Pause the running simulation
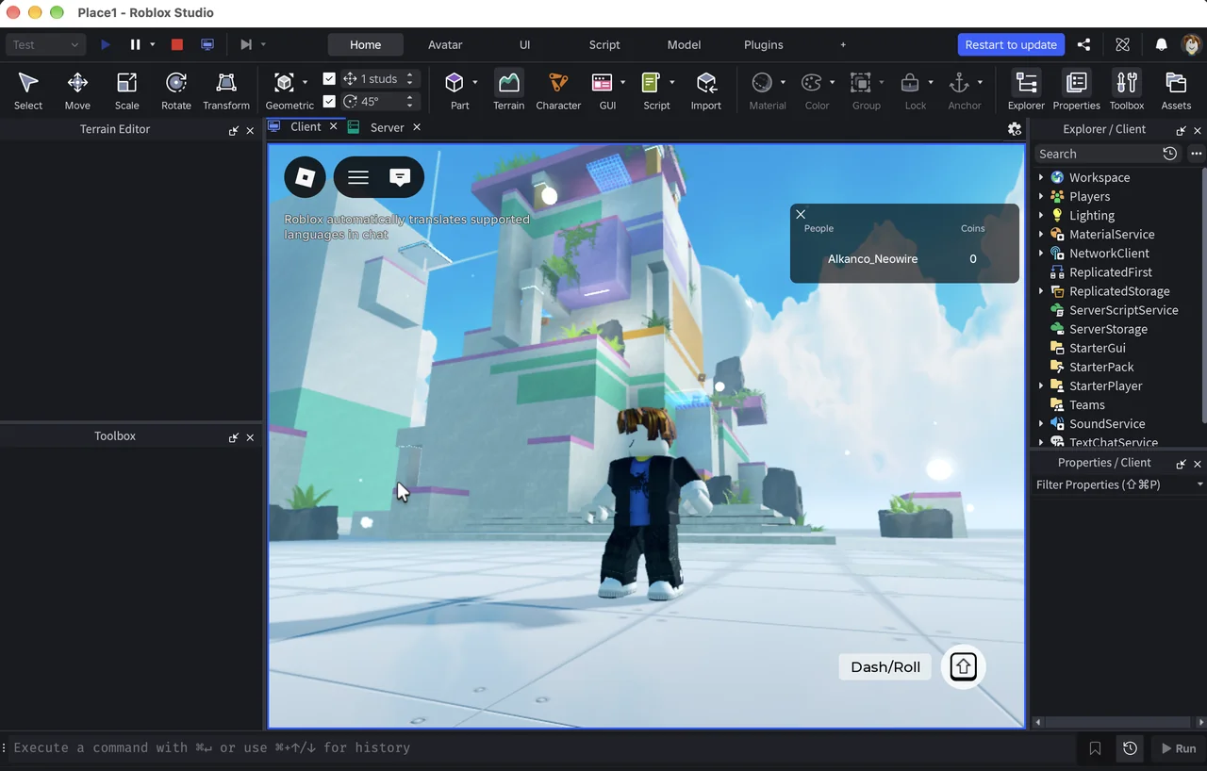This screenshot has height=771, width=1207. click(135, 44)
